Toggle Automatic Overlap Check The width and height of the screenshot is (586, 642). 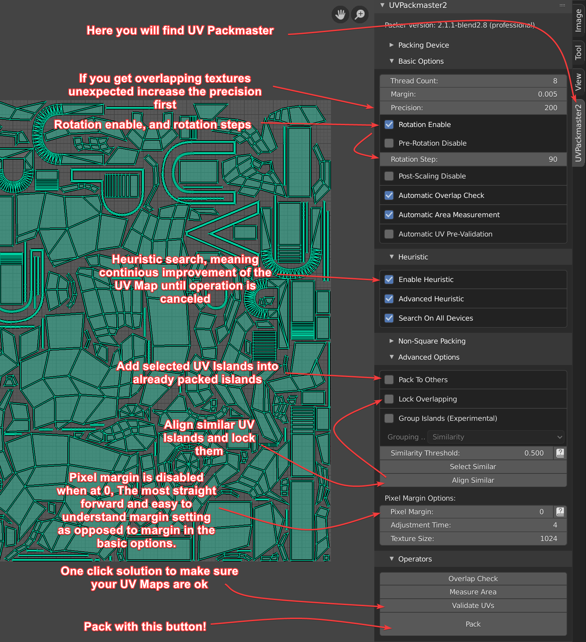[x=389, y=195]
